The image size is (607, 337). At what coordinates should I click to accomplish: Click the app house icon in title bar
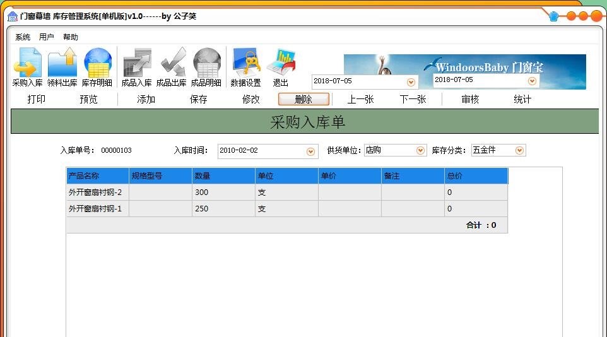coord(13,16)
